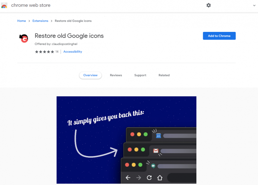Select the Overview tab

pyautogui.click(x=90, y=75)
